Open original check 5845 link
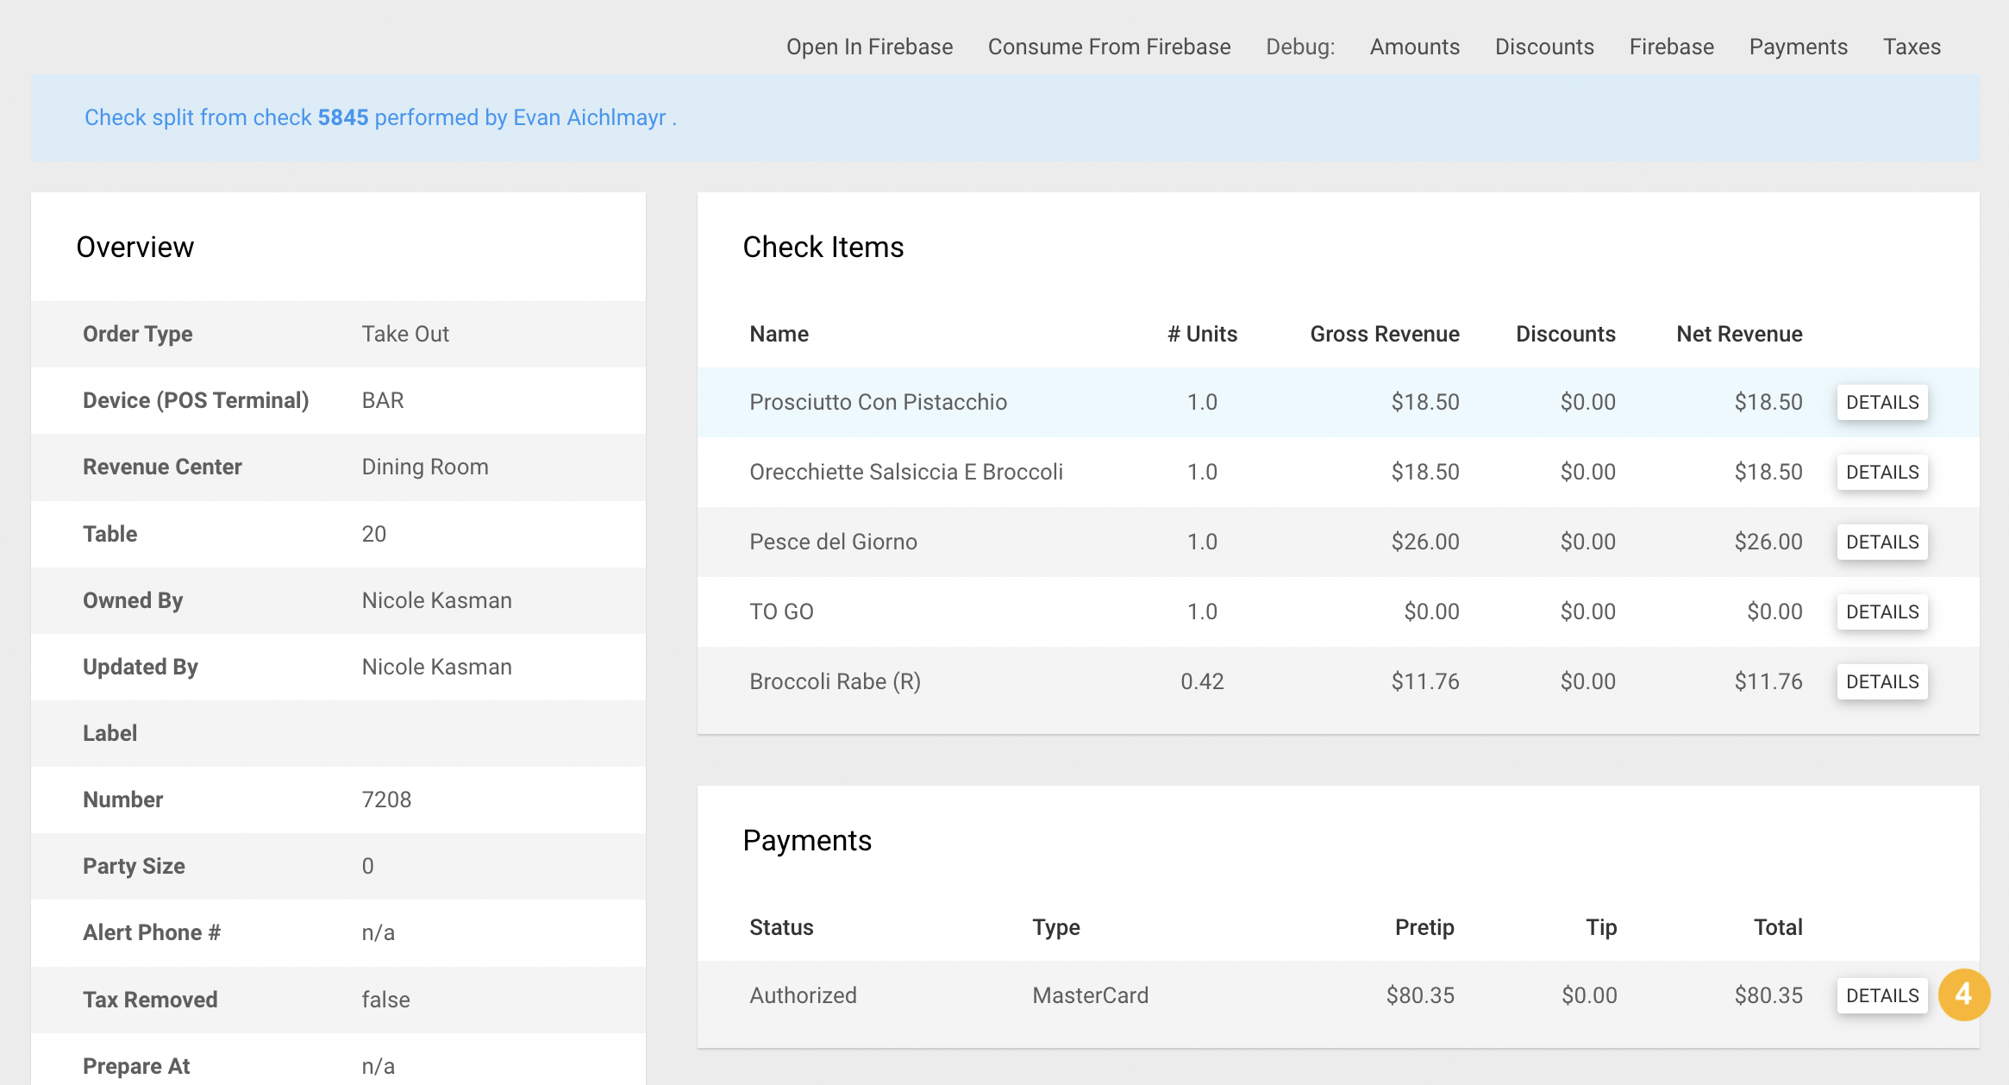Viewport: 2009px width, 1085px height. pos(342,117)
